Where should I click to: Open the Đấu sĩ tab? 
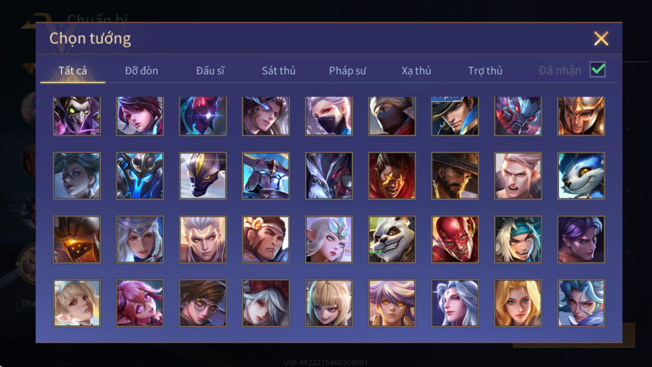(210, 71)
